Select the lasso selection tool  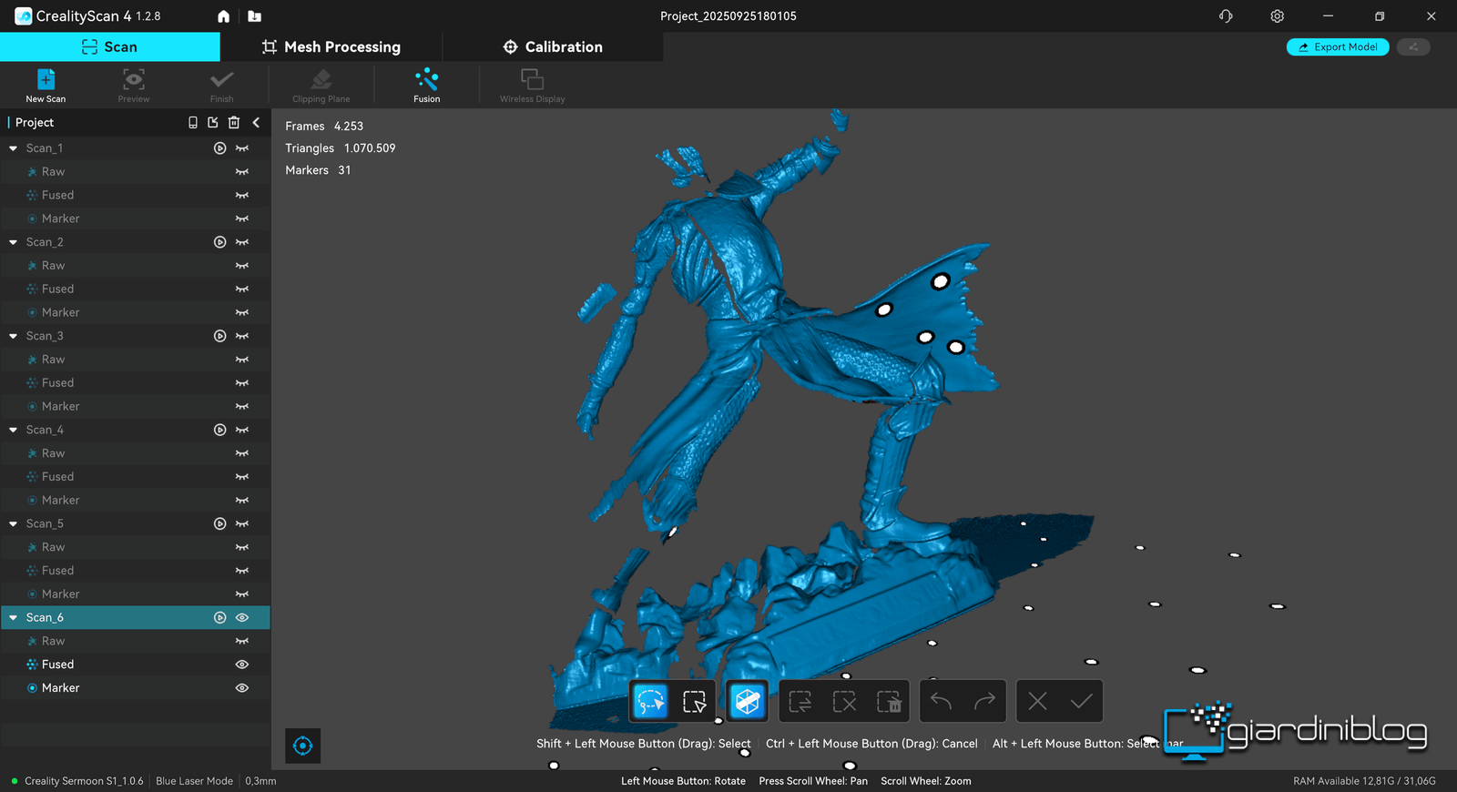[x=651, y=702]
